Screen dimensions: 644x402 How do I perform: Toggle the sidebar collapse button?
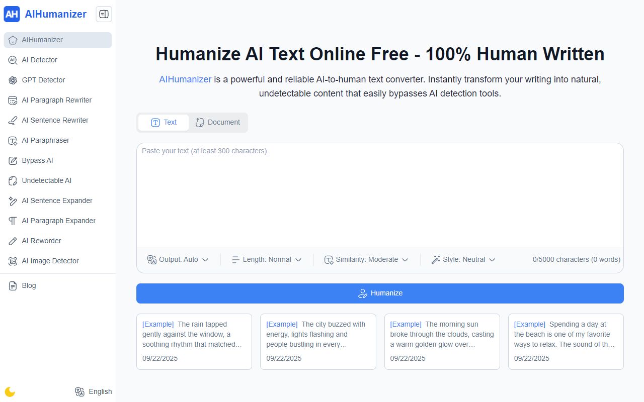click(x=104, y=14)
